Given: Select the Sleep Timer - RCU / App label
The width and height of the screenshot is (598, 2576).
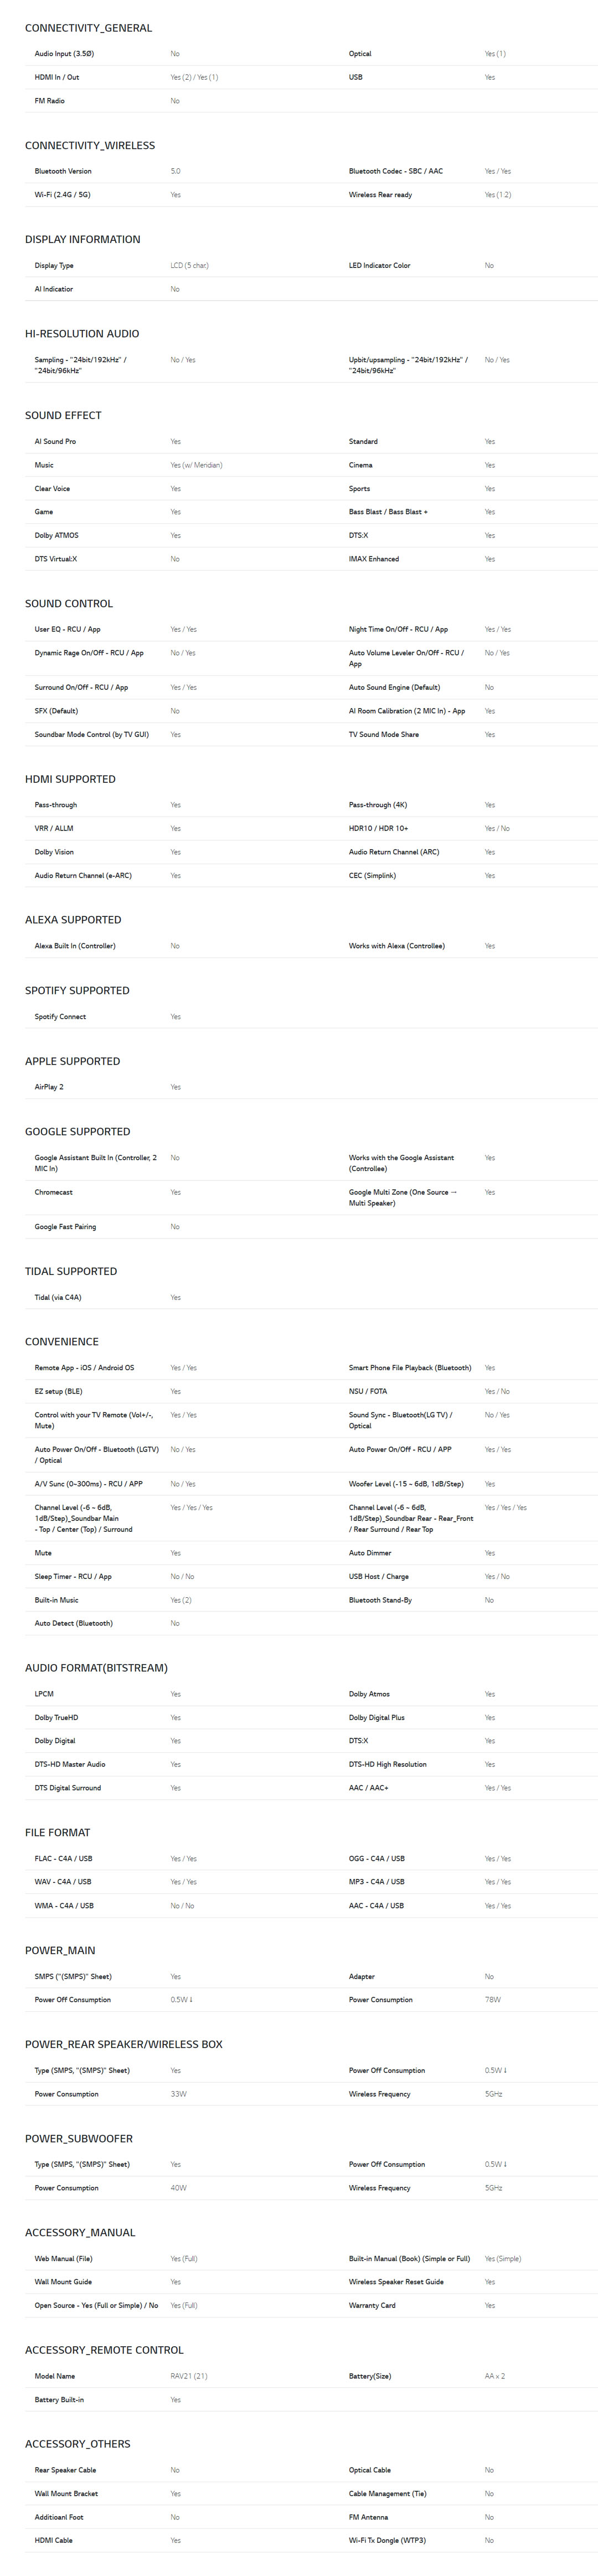Looking at the screenshot, I should (73, 1576).
